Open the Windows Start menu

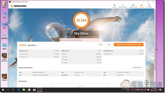tap(3, 90)
